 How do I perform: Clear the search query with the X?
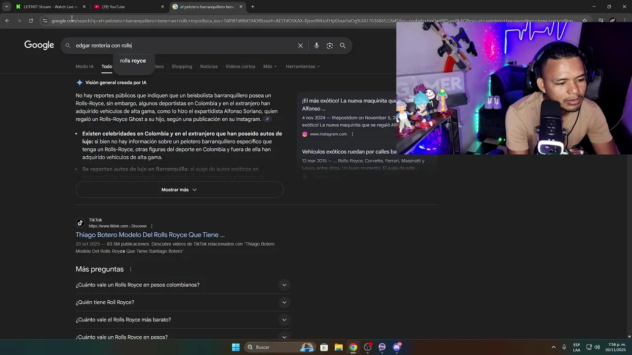[300, 45]
